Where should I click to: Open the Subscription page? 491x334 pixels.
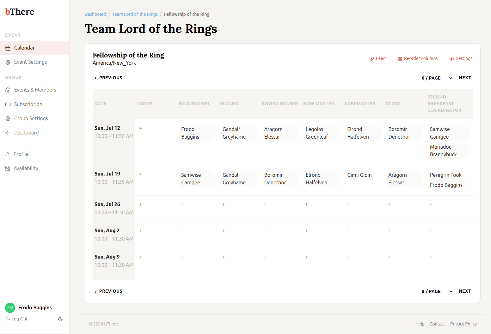point(34,104)
